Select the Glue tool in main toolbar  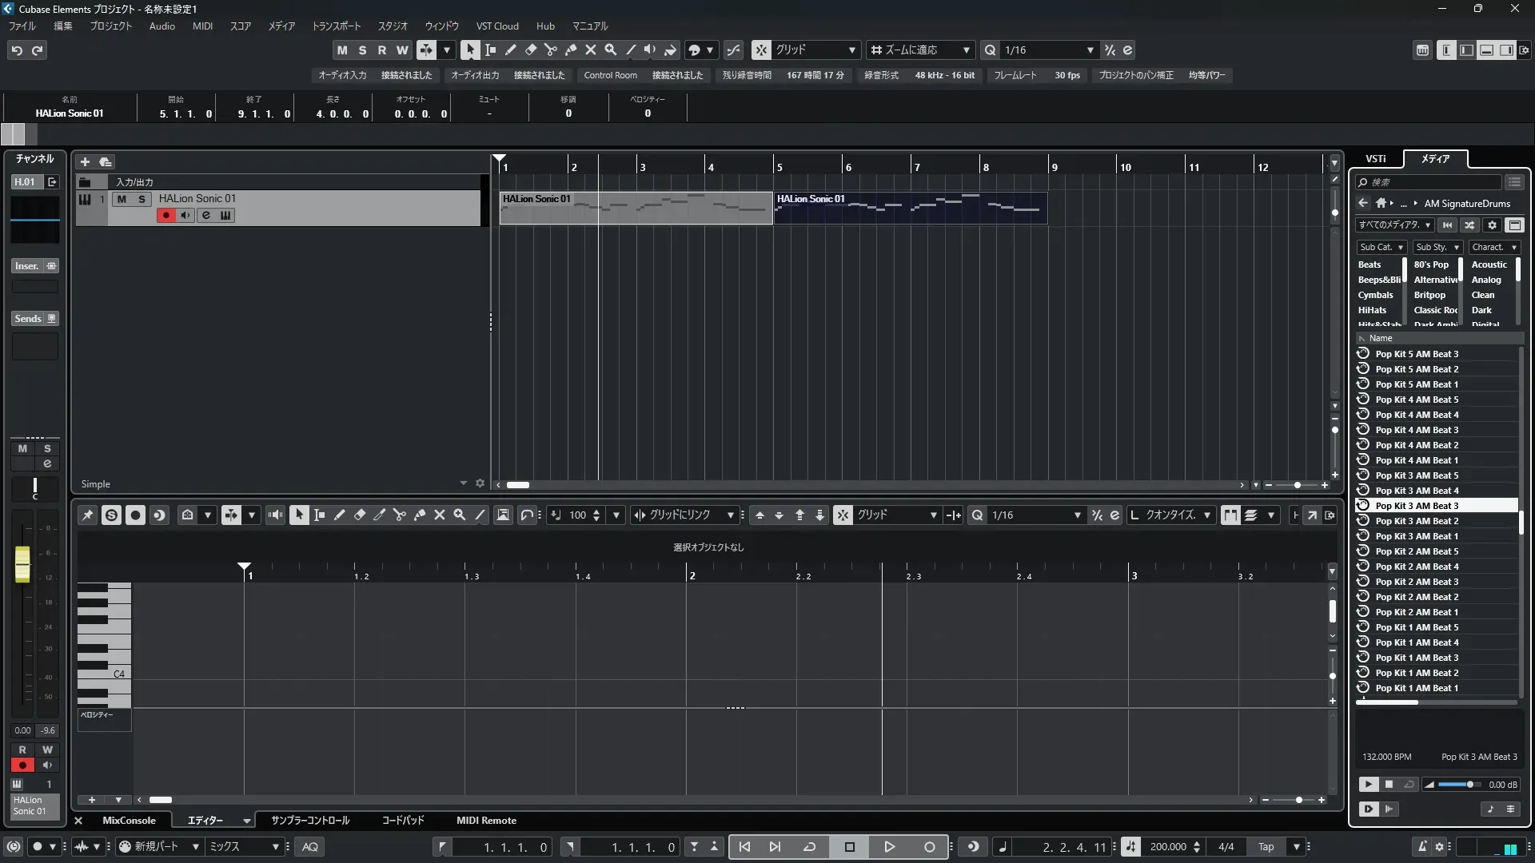click(x=571, y=50)
